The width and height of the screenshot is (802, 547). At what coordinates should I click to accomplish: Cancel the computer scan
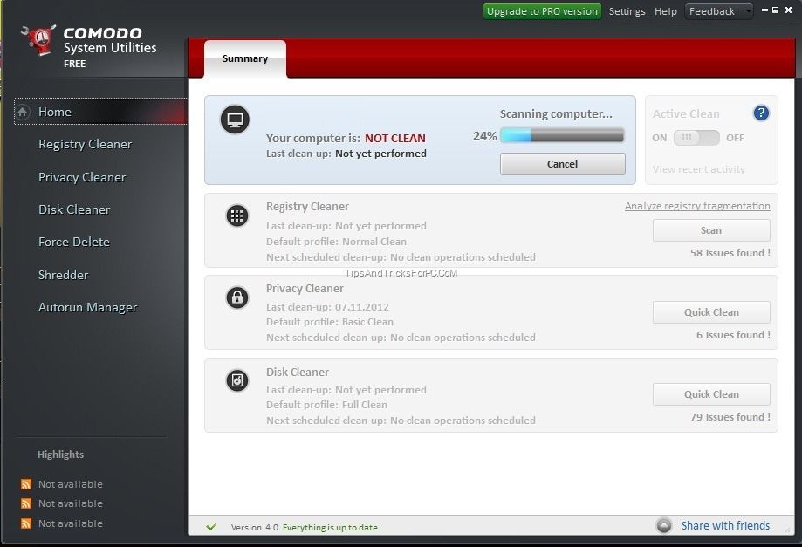[563, 164]
